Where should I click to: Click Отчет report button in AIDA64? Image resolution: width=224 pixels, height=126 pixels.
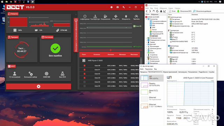[x=172, y=11]
